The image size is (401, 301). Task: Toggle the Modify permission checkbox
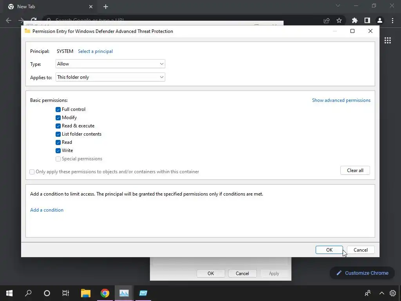[58, 118]
